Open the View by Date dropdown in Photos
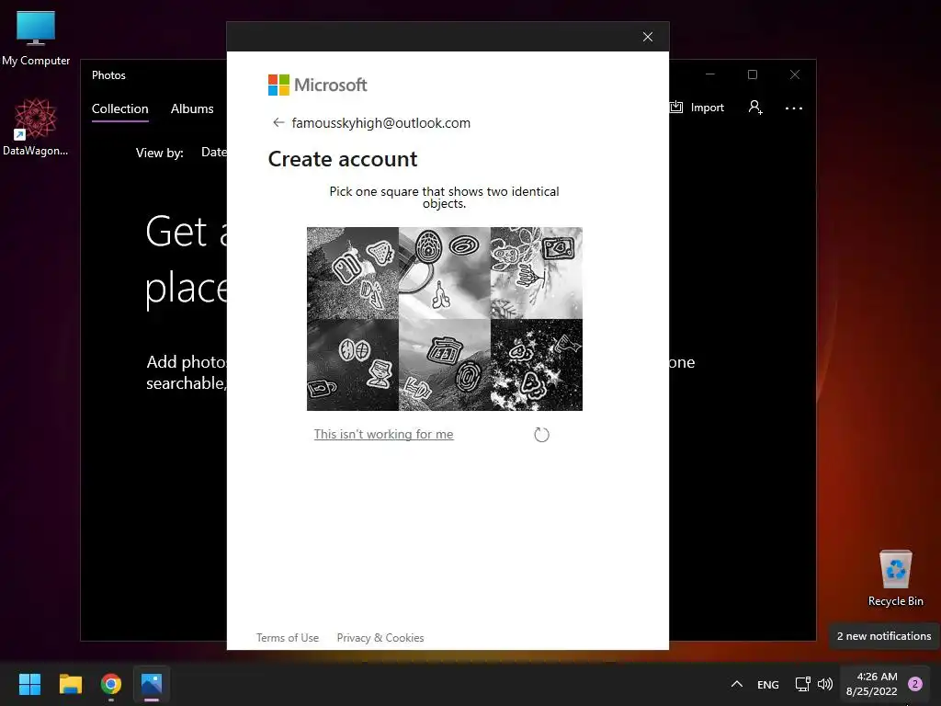 coord(213,153)
